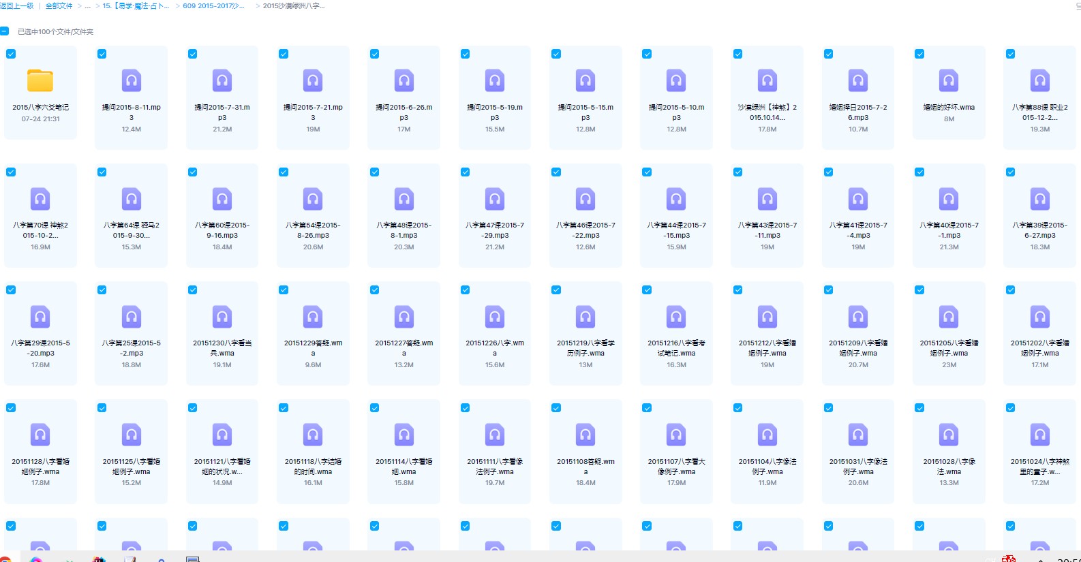Screen dimensions: 1081x562
Task: Click audio icon of 八字第47课2015-7-29.mp3
Action: pyautogui.click(x=495, y=199)
